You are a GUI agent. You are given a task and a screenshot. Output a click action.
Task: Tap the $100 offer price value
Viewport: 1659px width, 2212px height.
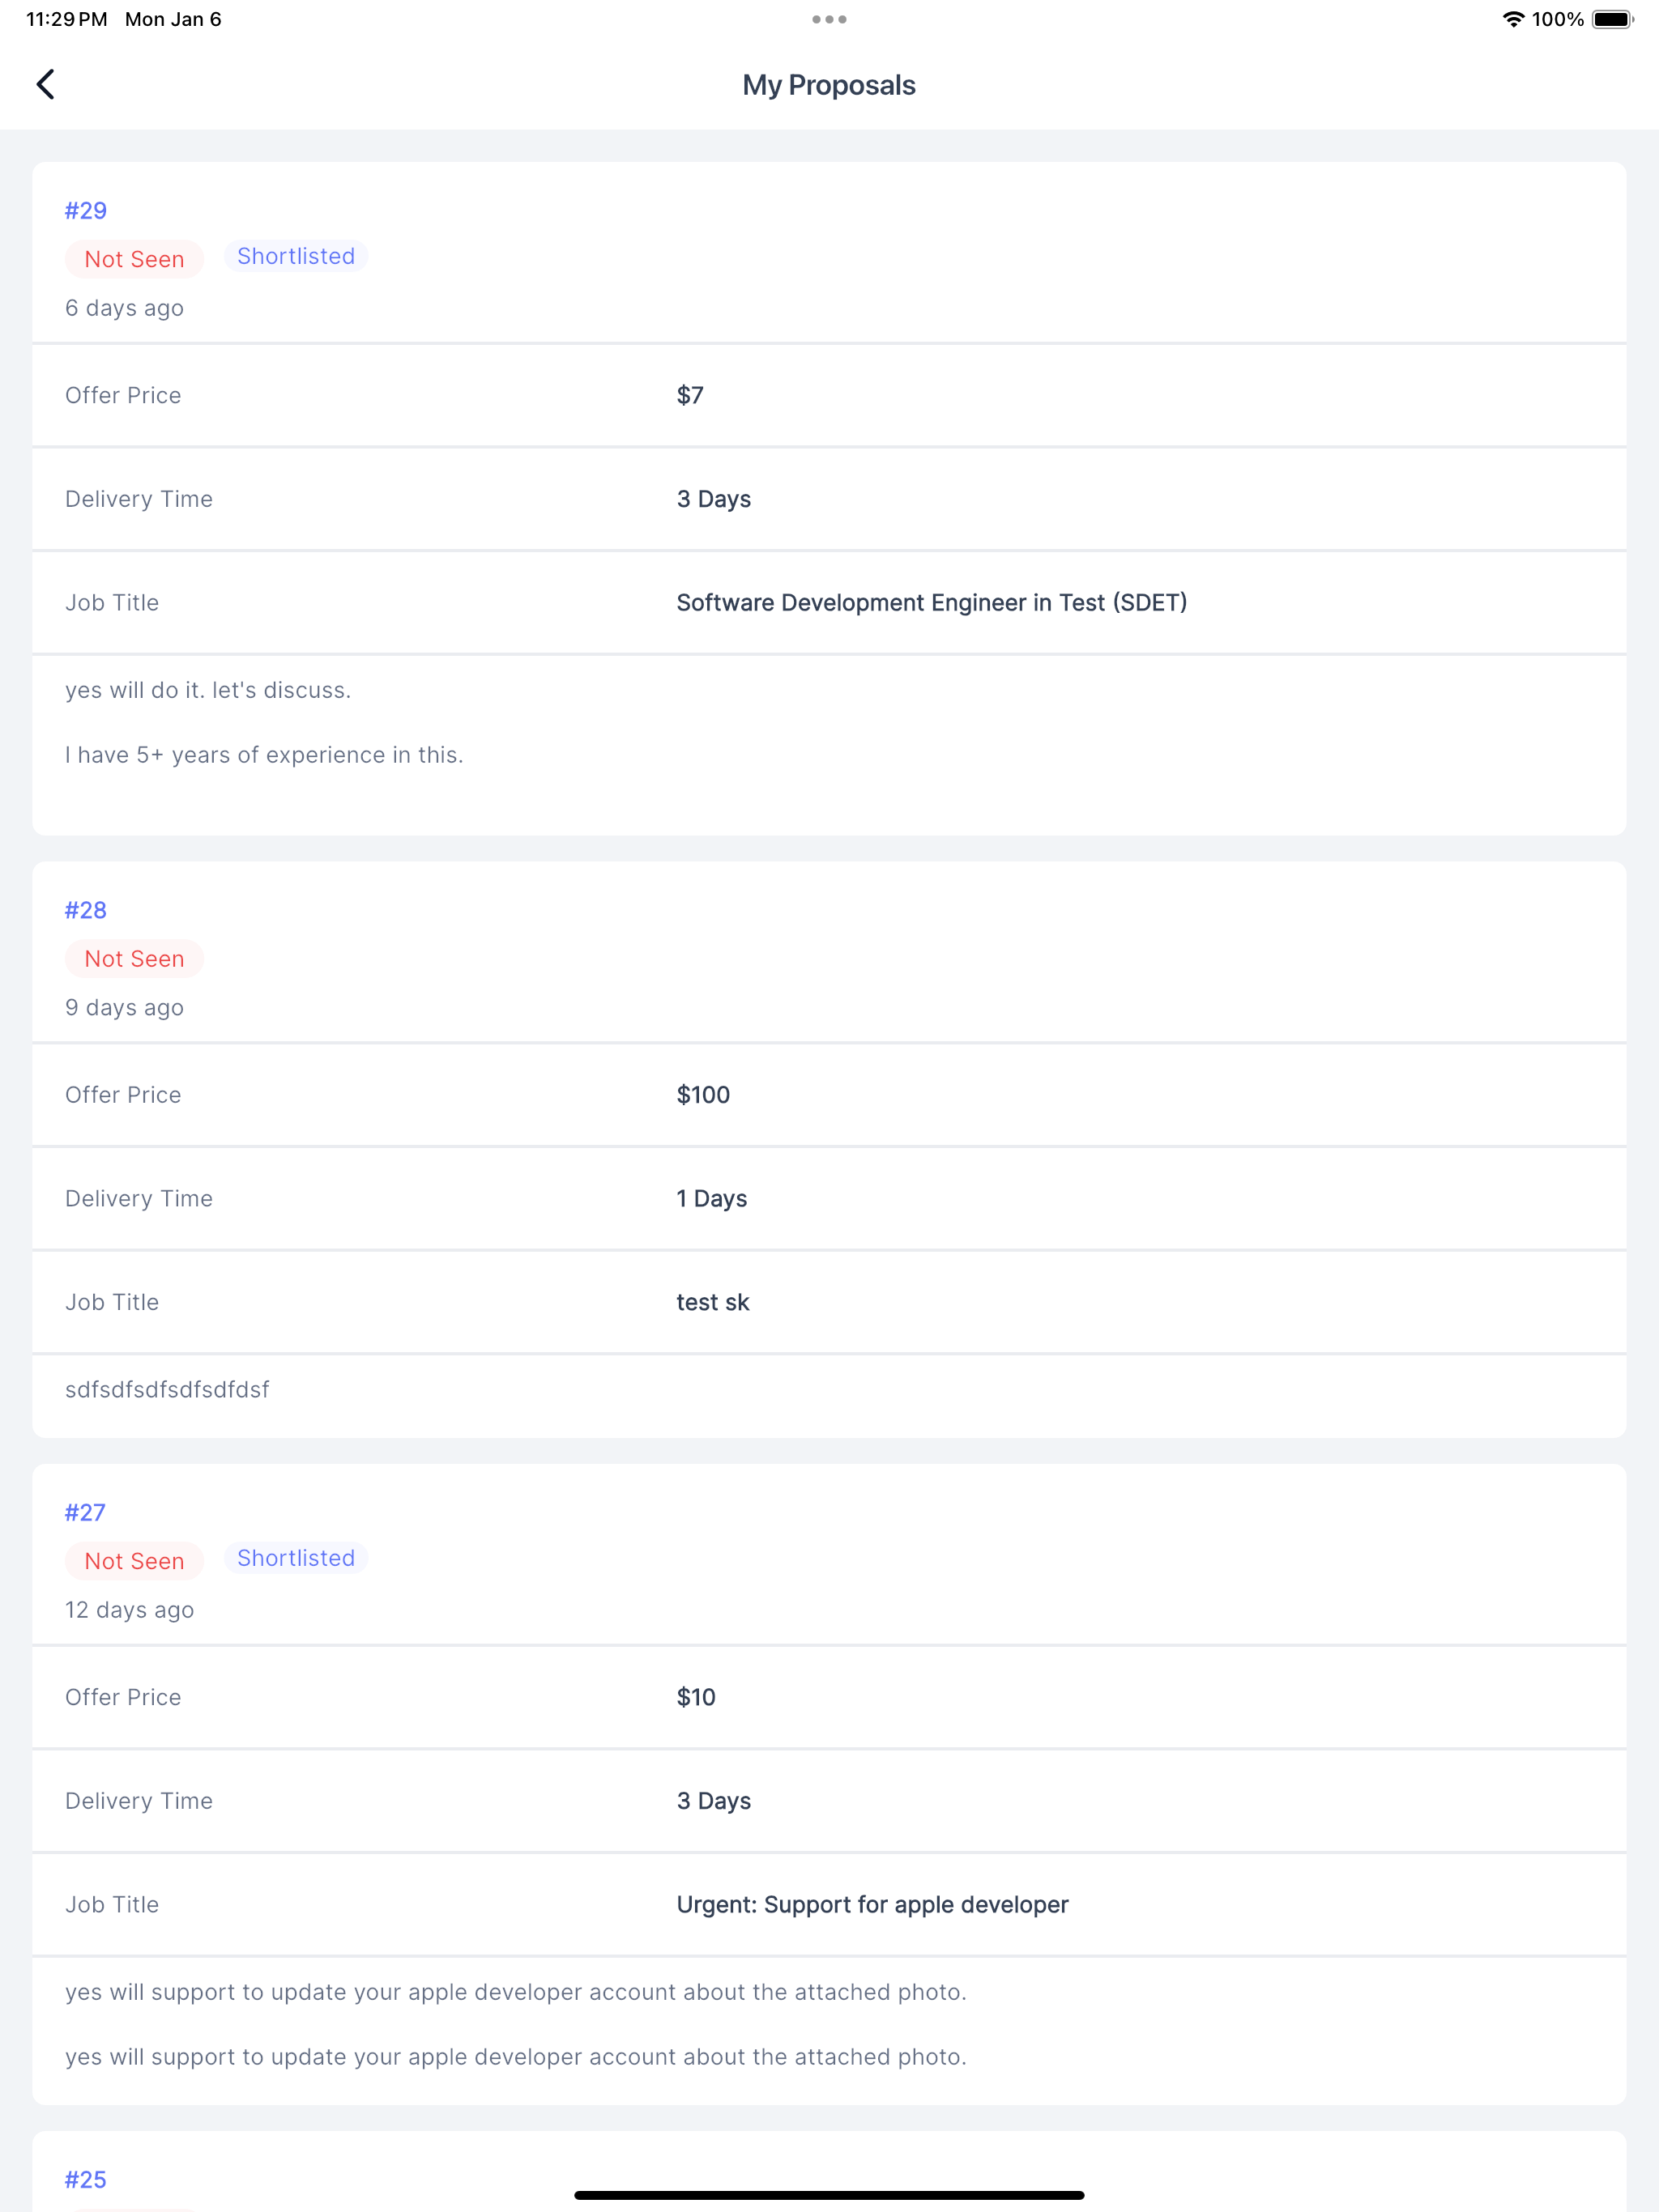pos(703,1095)
